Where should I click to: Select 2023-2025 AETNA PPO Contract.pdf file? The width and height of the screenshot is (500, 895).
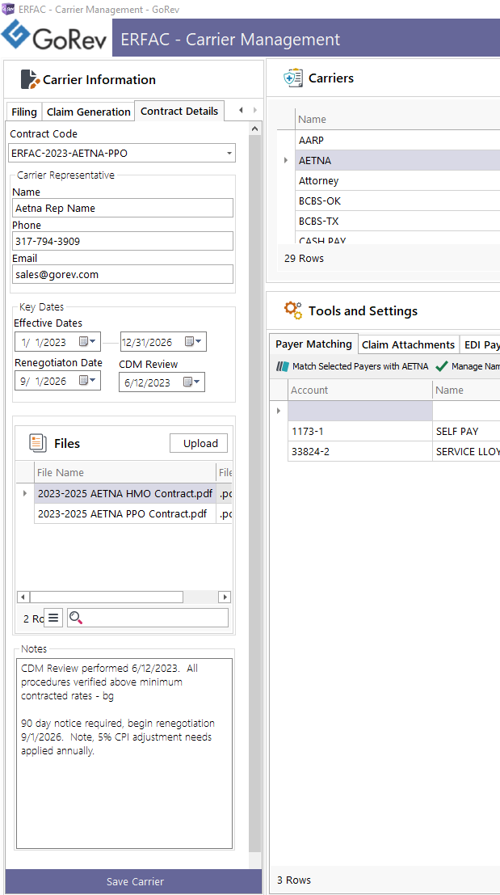pos(125,513)
